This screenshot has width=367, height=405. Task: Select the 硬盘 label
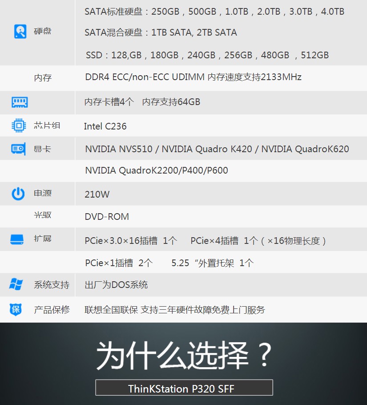pyautogui.click(x=43, y=31)
